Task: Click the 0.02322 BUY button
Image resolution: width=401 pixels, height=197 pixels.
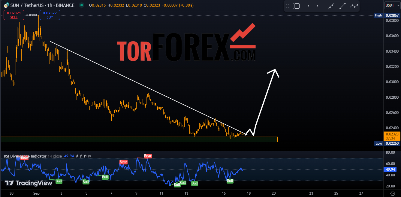Action: click(x=50, y=15)
